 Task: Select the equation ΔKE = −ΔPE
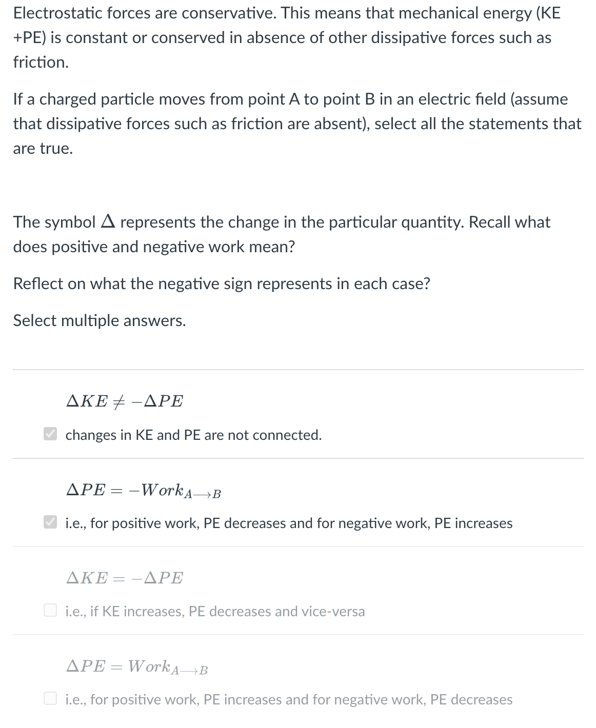point(124,578)
